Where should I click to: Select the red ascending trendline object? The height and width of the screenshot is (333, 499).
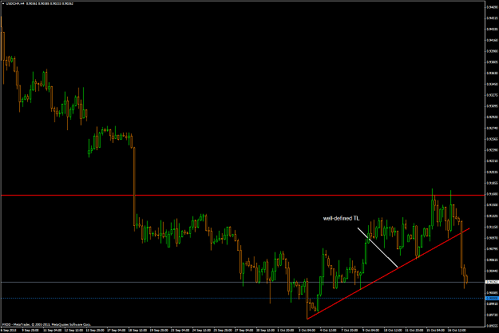[x=388, y=273]
